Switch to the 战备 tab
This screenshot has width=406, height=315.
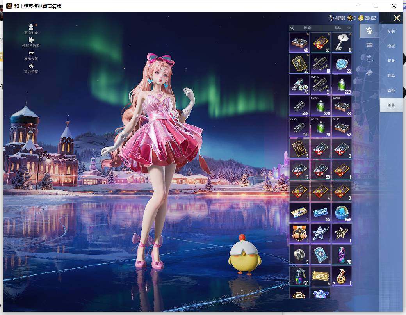pyautogui.click(x=391, y=90)
